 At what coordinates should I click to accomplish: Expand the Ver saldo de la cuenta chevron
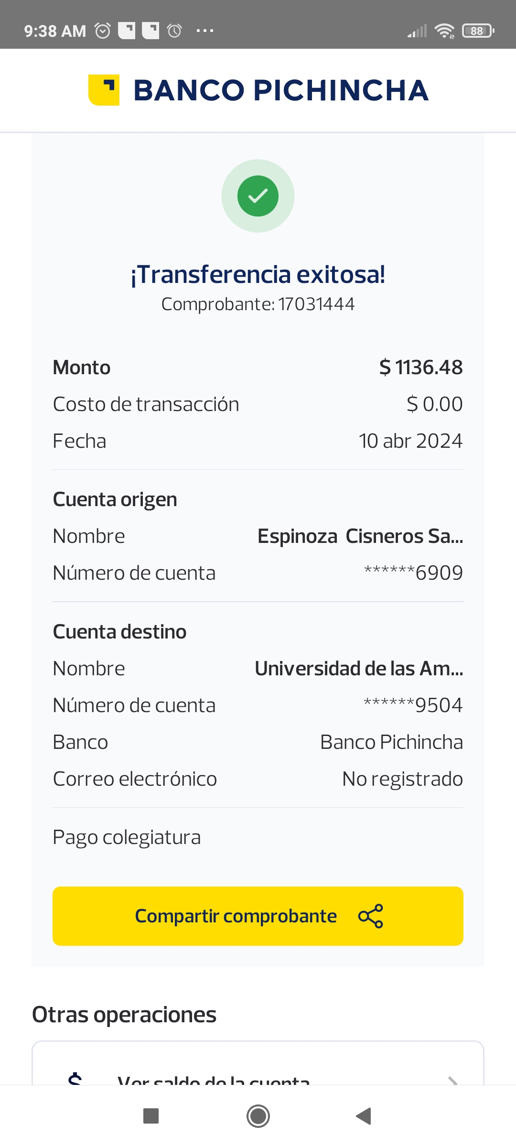click(x=452, y=1080)
